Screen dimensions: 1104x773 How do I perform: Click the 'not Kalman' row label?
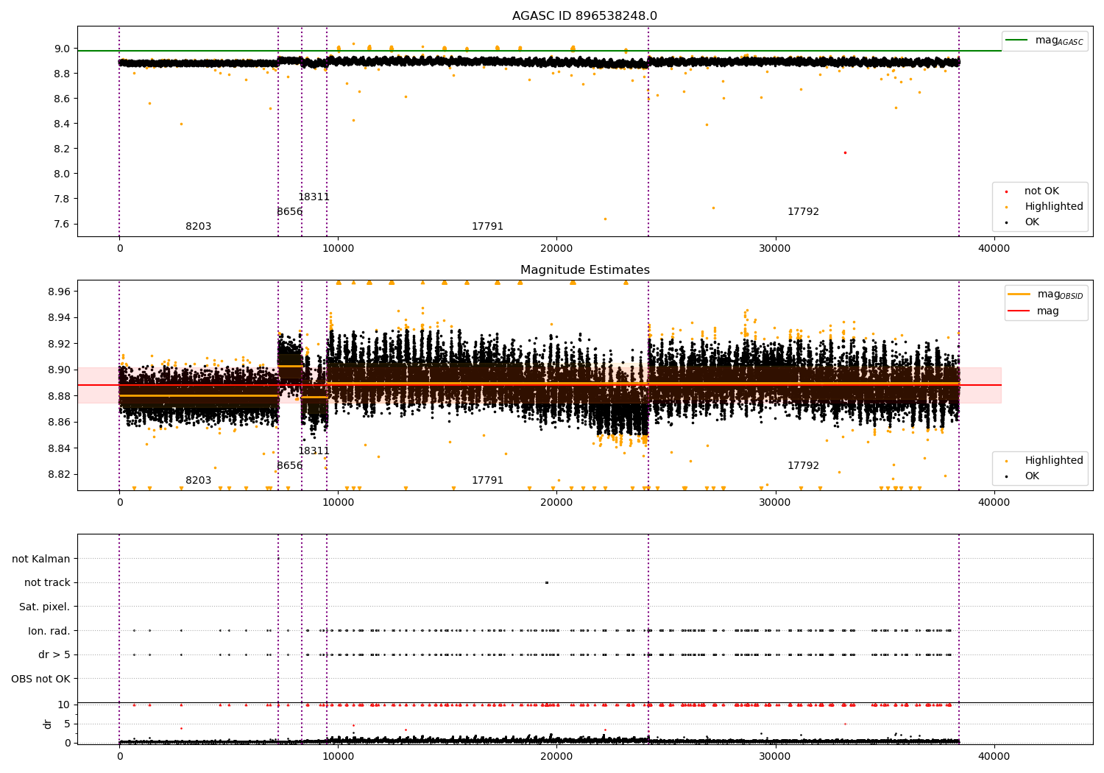click(41, 559)
